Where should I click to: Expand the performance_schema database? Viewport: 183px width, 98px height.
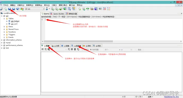pyautogui.click(x=2, y=45)
